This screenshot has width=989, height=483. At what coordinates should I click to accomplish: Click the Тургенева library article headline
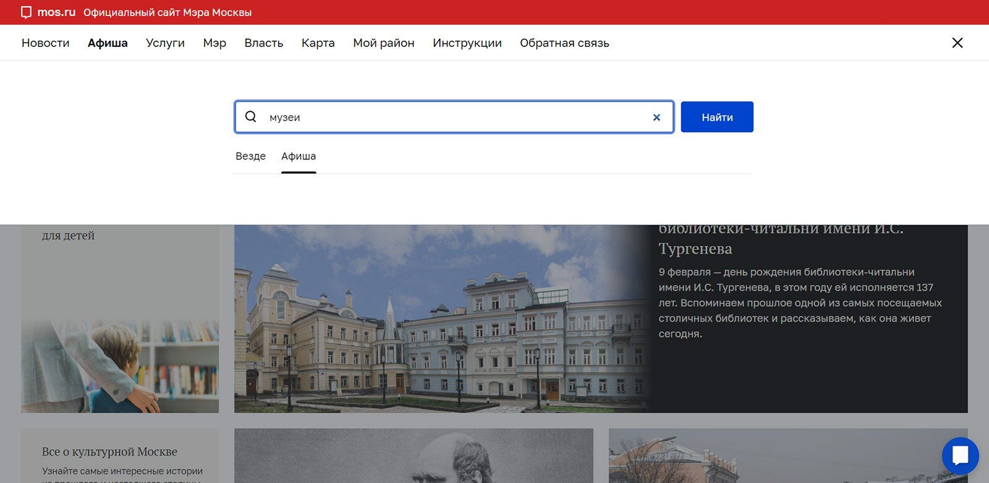(x=781, y=238)
